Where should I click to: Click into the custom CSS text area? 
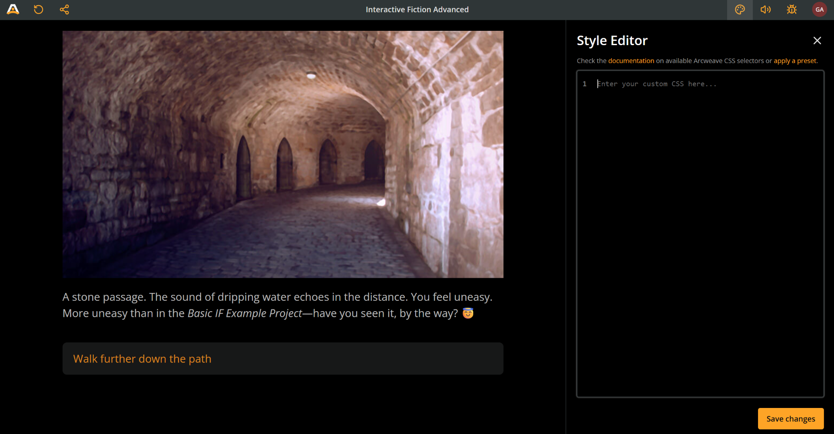pyautogui.click(x=695, y=174)
